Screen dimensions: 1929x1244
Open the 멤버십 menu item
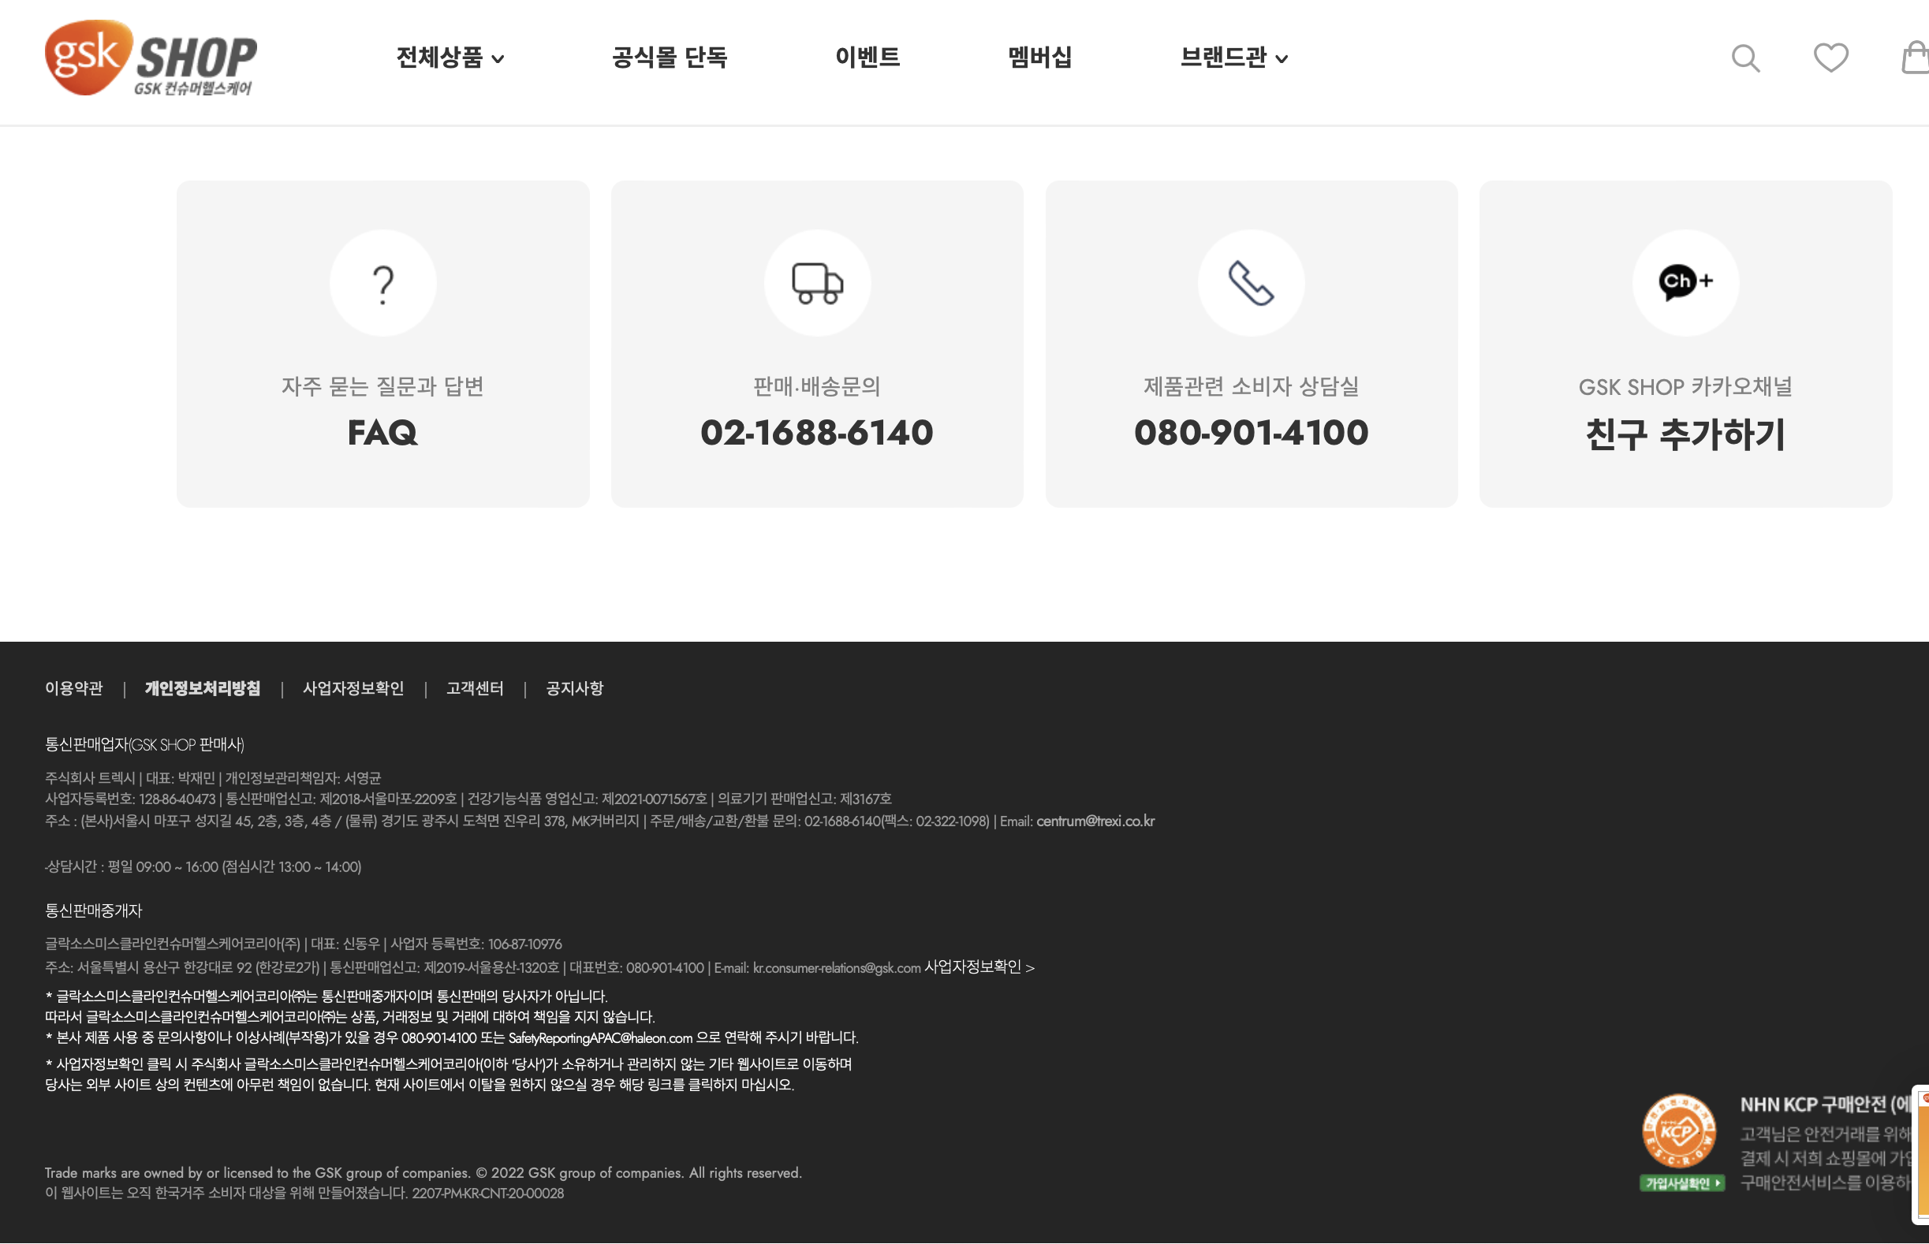(x=1039, y=58)
